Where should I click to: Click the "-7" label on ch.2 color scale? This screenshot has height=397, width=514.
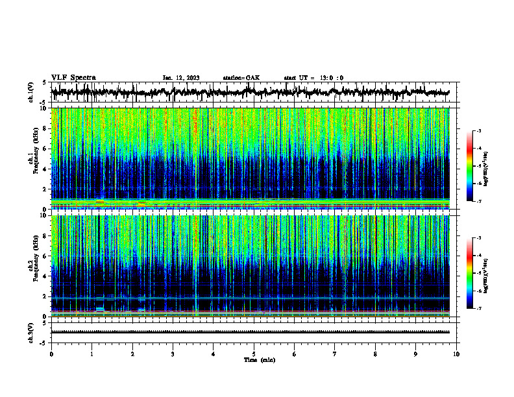point(478,308)
